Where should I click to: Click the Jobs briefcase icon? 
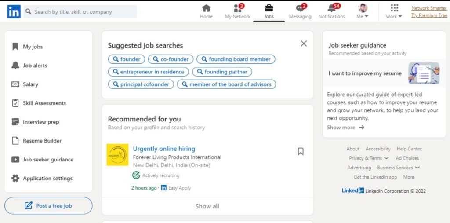(269, 8)
